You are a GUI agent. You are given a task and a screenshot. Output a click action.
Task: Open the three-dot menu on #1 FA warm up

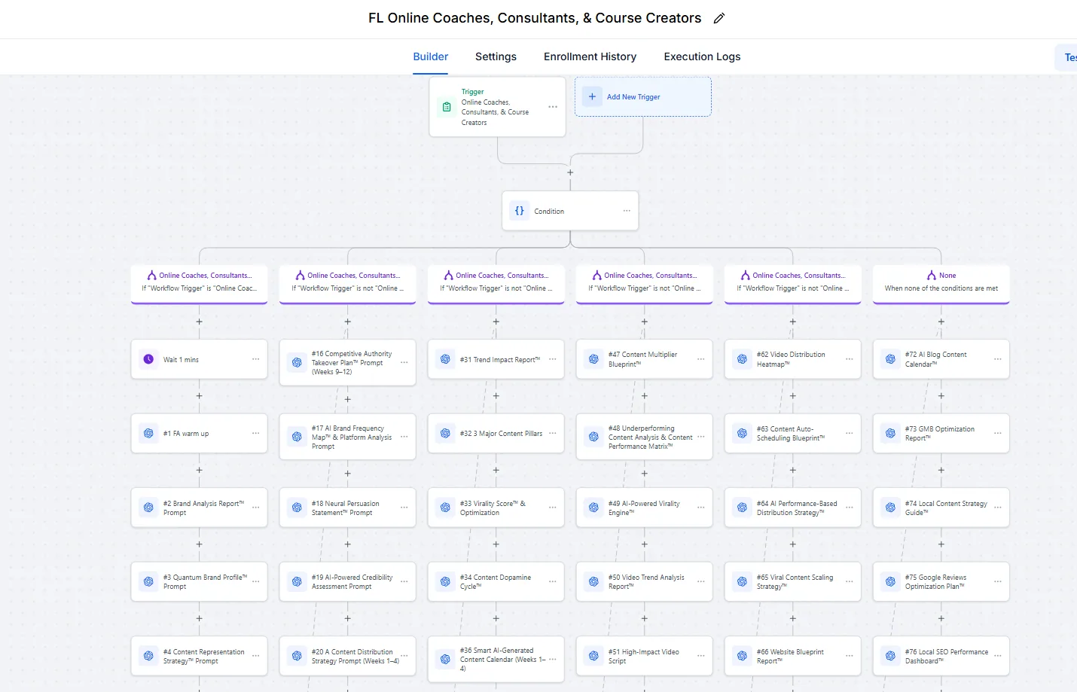point(255,433)
